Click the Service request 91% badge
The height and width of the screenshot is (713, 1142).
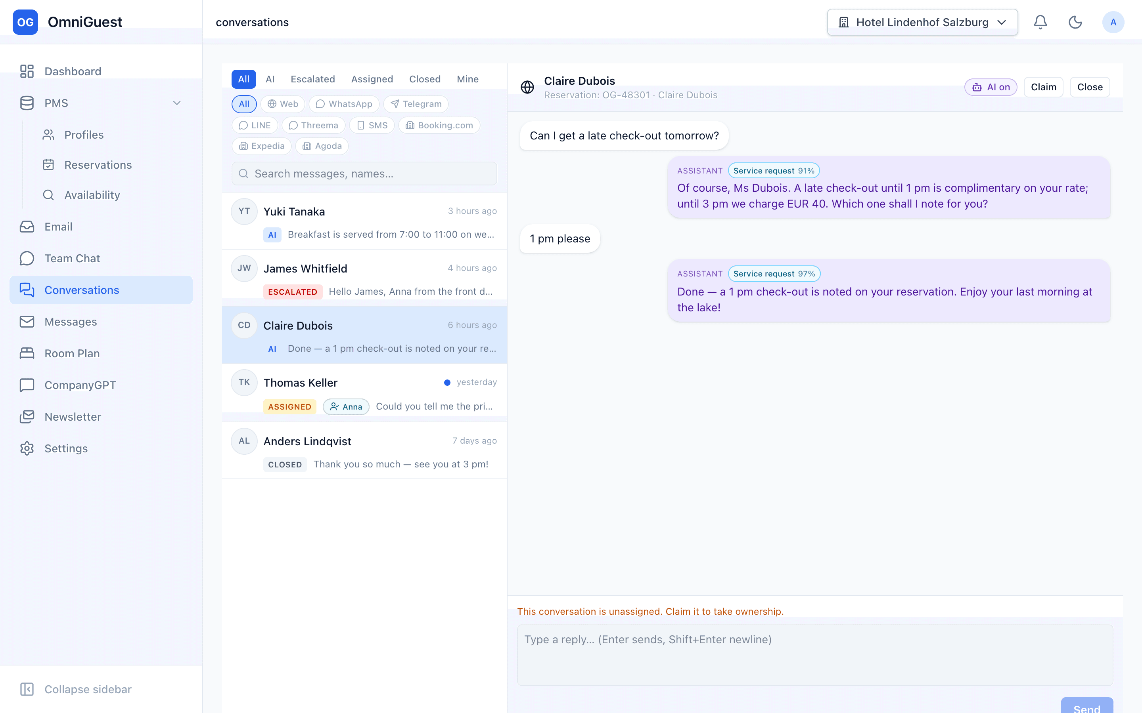point(774,171)
